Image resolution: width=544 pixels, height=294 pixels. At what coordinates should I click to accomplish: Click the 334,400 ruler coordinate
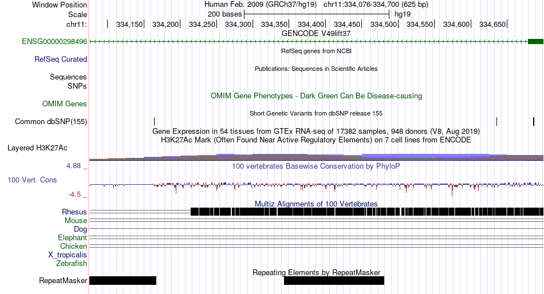310,24
